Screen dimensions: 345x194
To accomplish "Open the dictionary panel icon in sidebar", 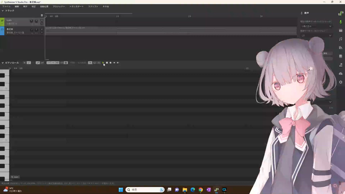I will (341, 56).
